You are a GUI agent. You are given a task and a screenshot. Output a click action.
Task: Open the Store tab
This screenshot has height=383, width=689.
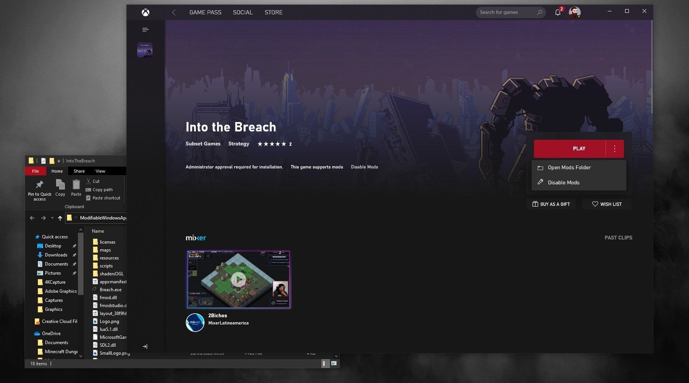click(273, 12)
